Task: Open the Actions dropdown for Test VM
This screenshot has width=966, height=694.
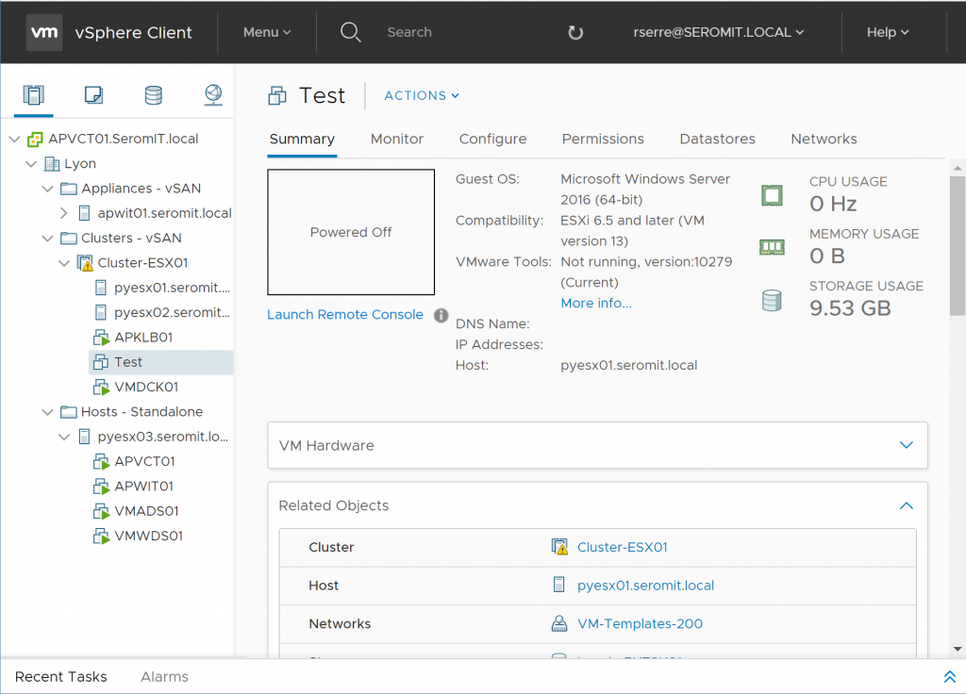Action: tap(422, 95)
